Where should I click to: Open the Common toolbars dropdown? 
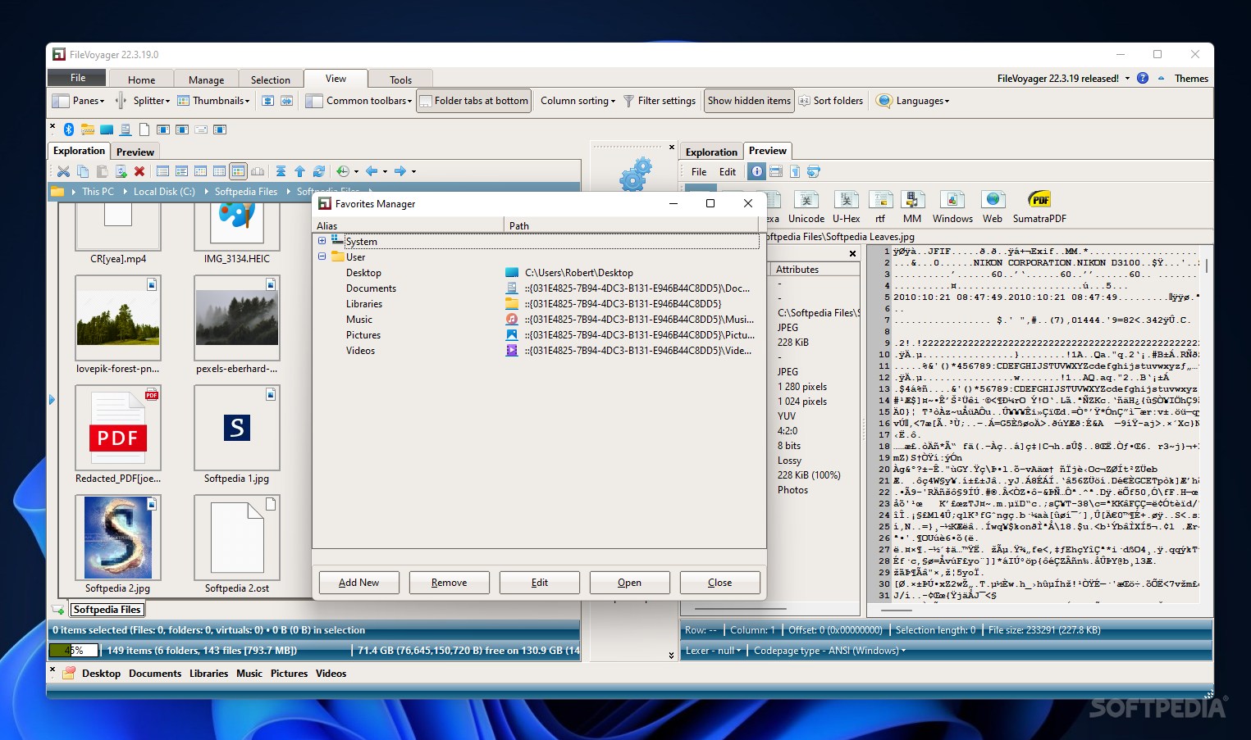tap(358, 101)
